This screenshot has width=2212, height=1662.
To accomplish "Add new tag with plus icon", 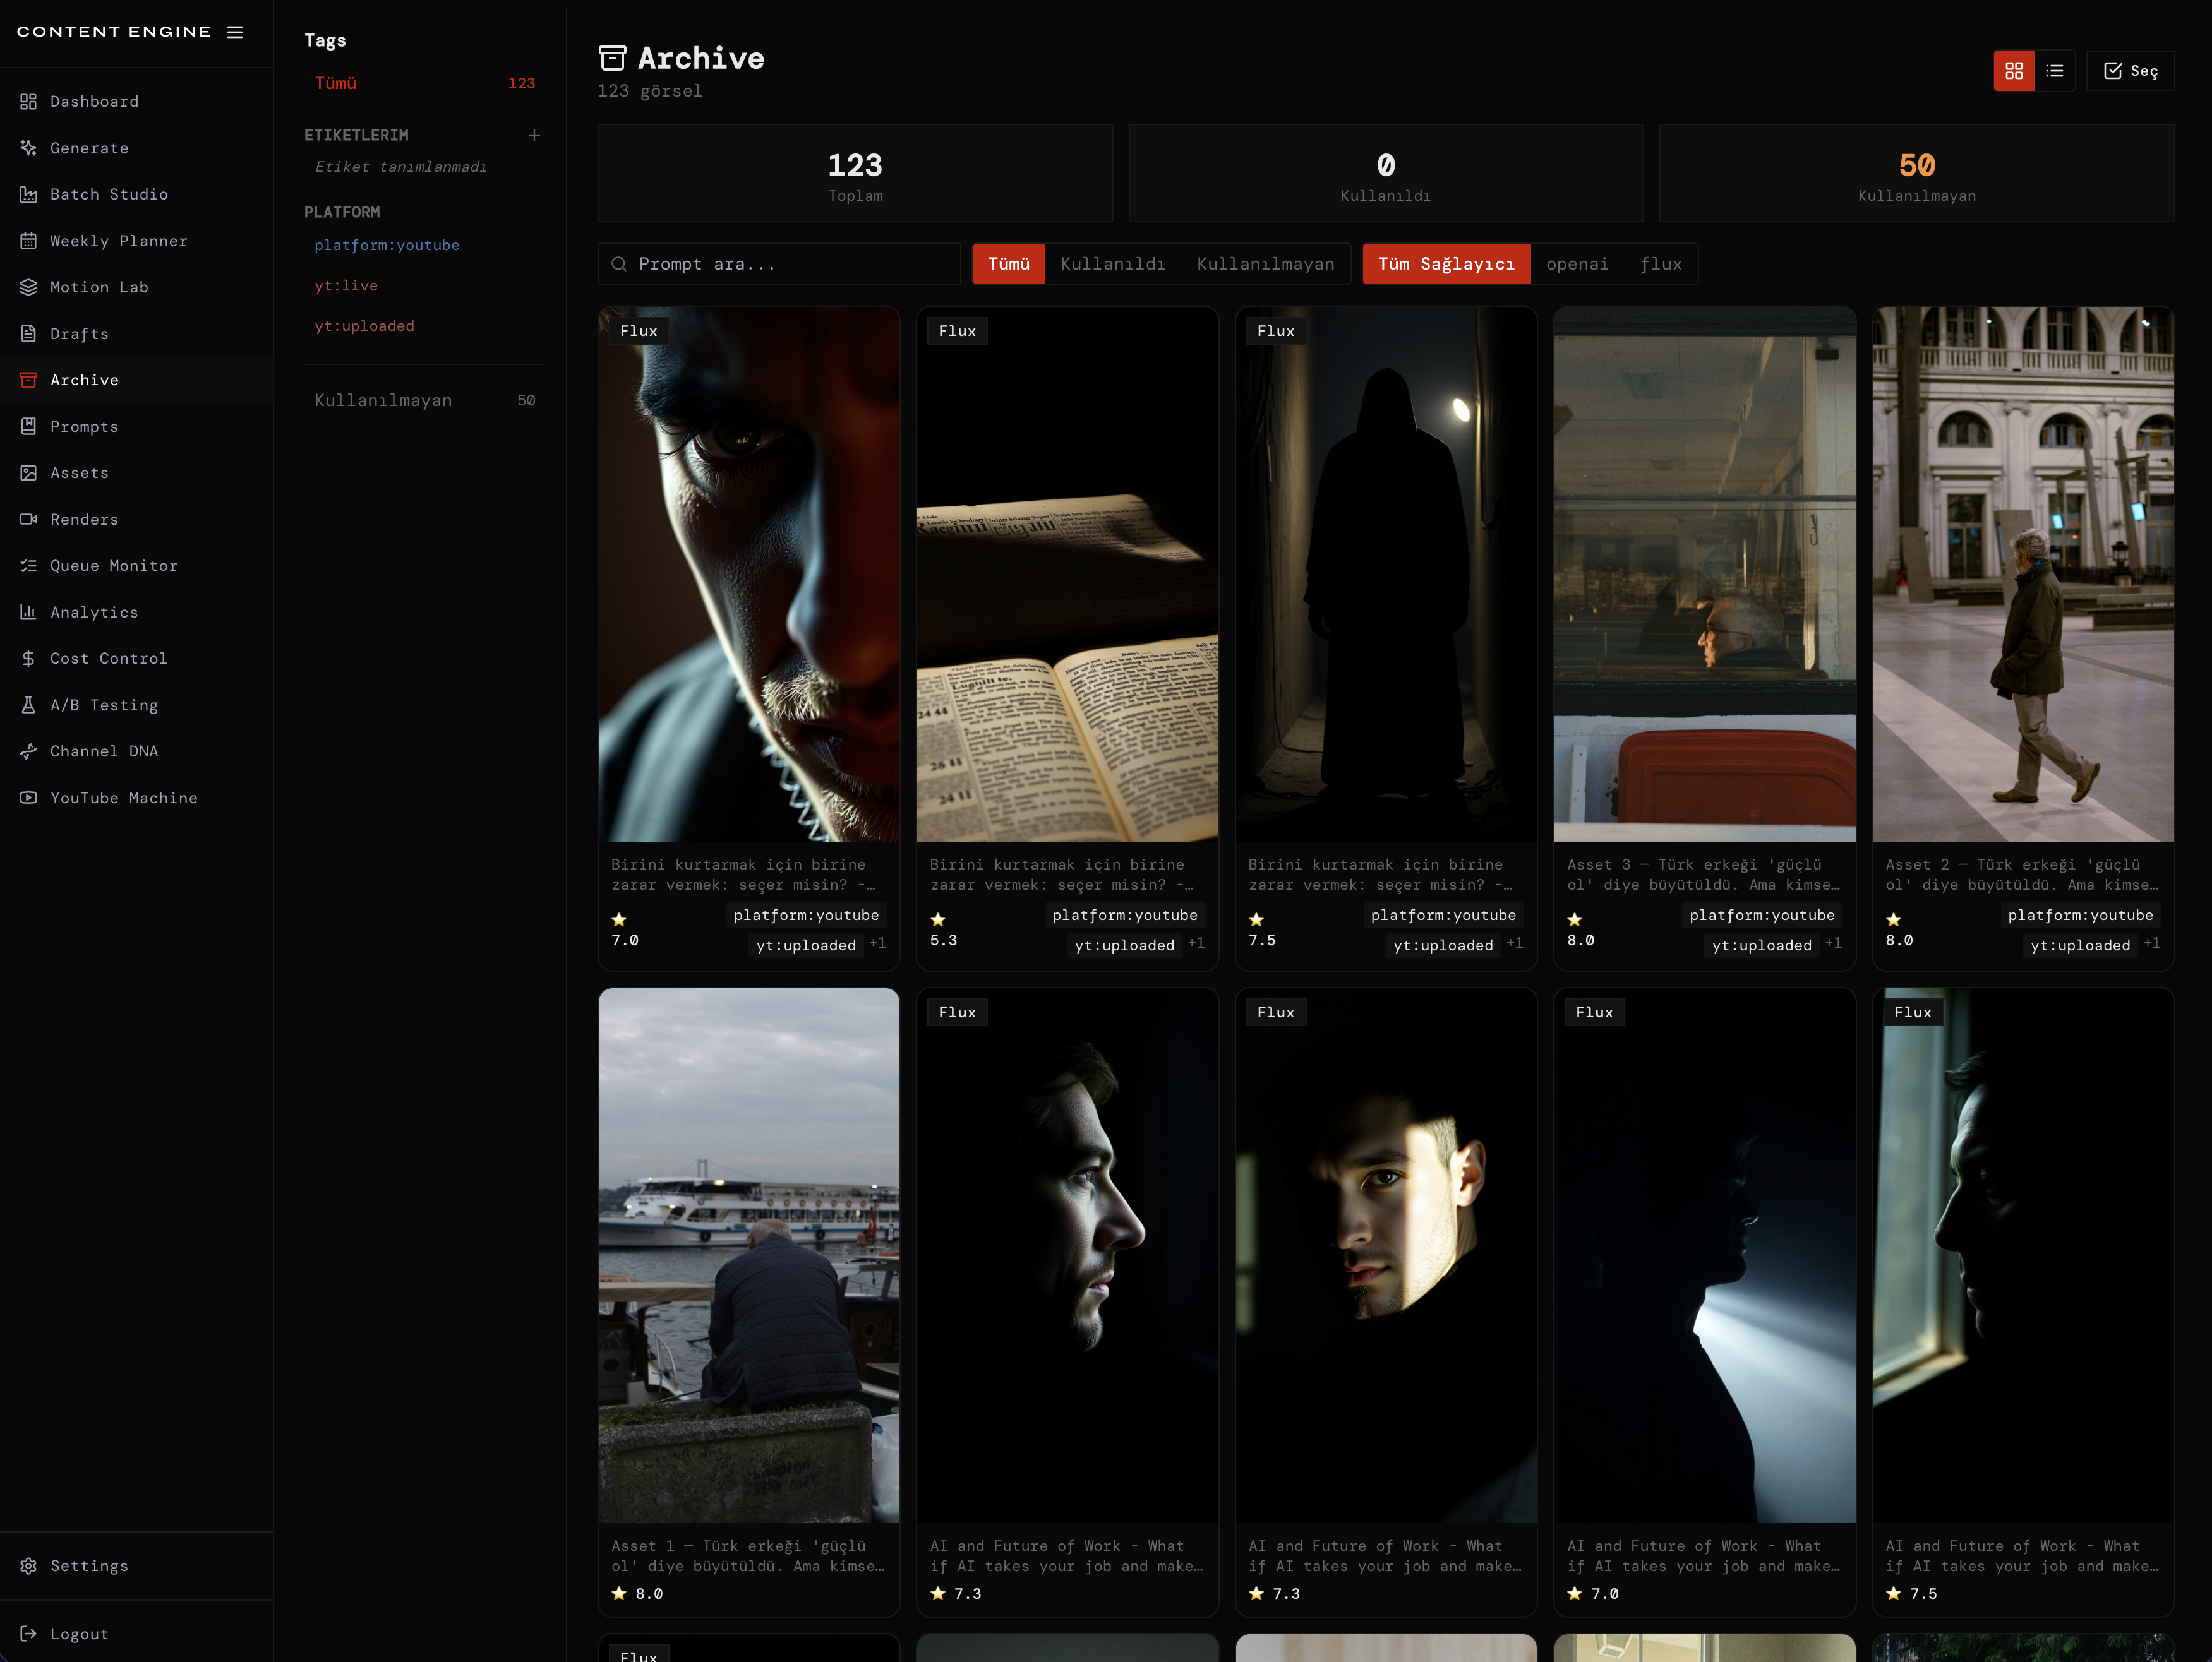I will pos(534,135).
